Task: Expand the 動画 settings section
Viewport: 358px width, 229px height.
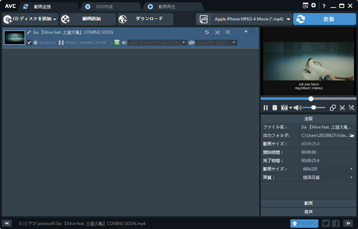Action: 308,203
